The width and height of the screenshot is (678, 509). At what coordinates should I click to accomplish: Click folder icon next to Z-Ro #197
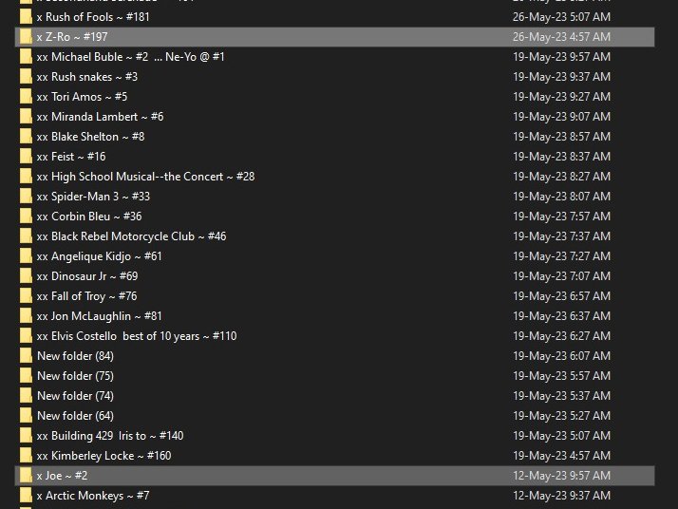tap(25, 37)
